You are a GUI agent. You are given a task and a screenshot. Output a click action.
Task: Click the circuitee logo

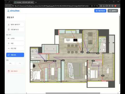13,11
